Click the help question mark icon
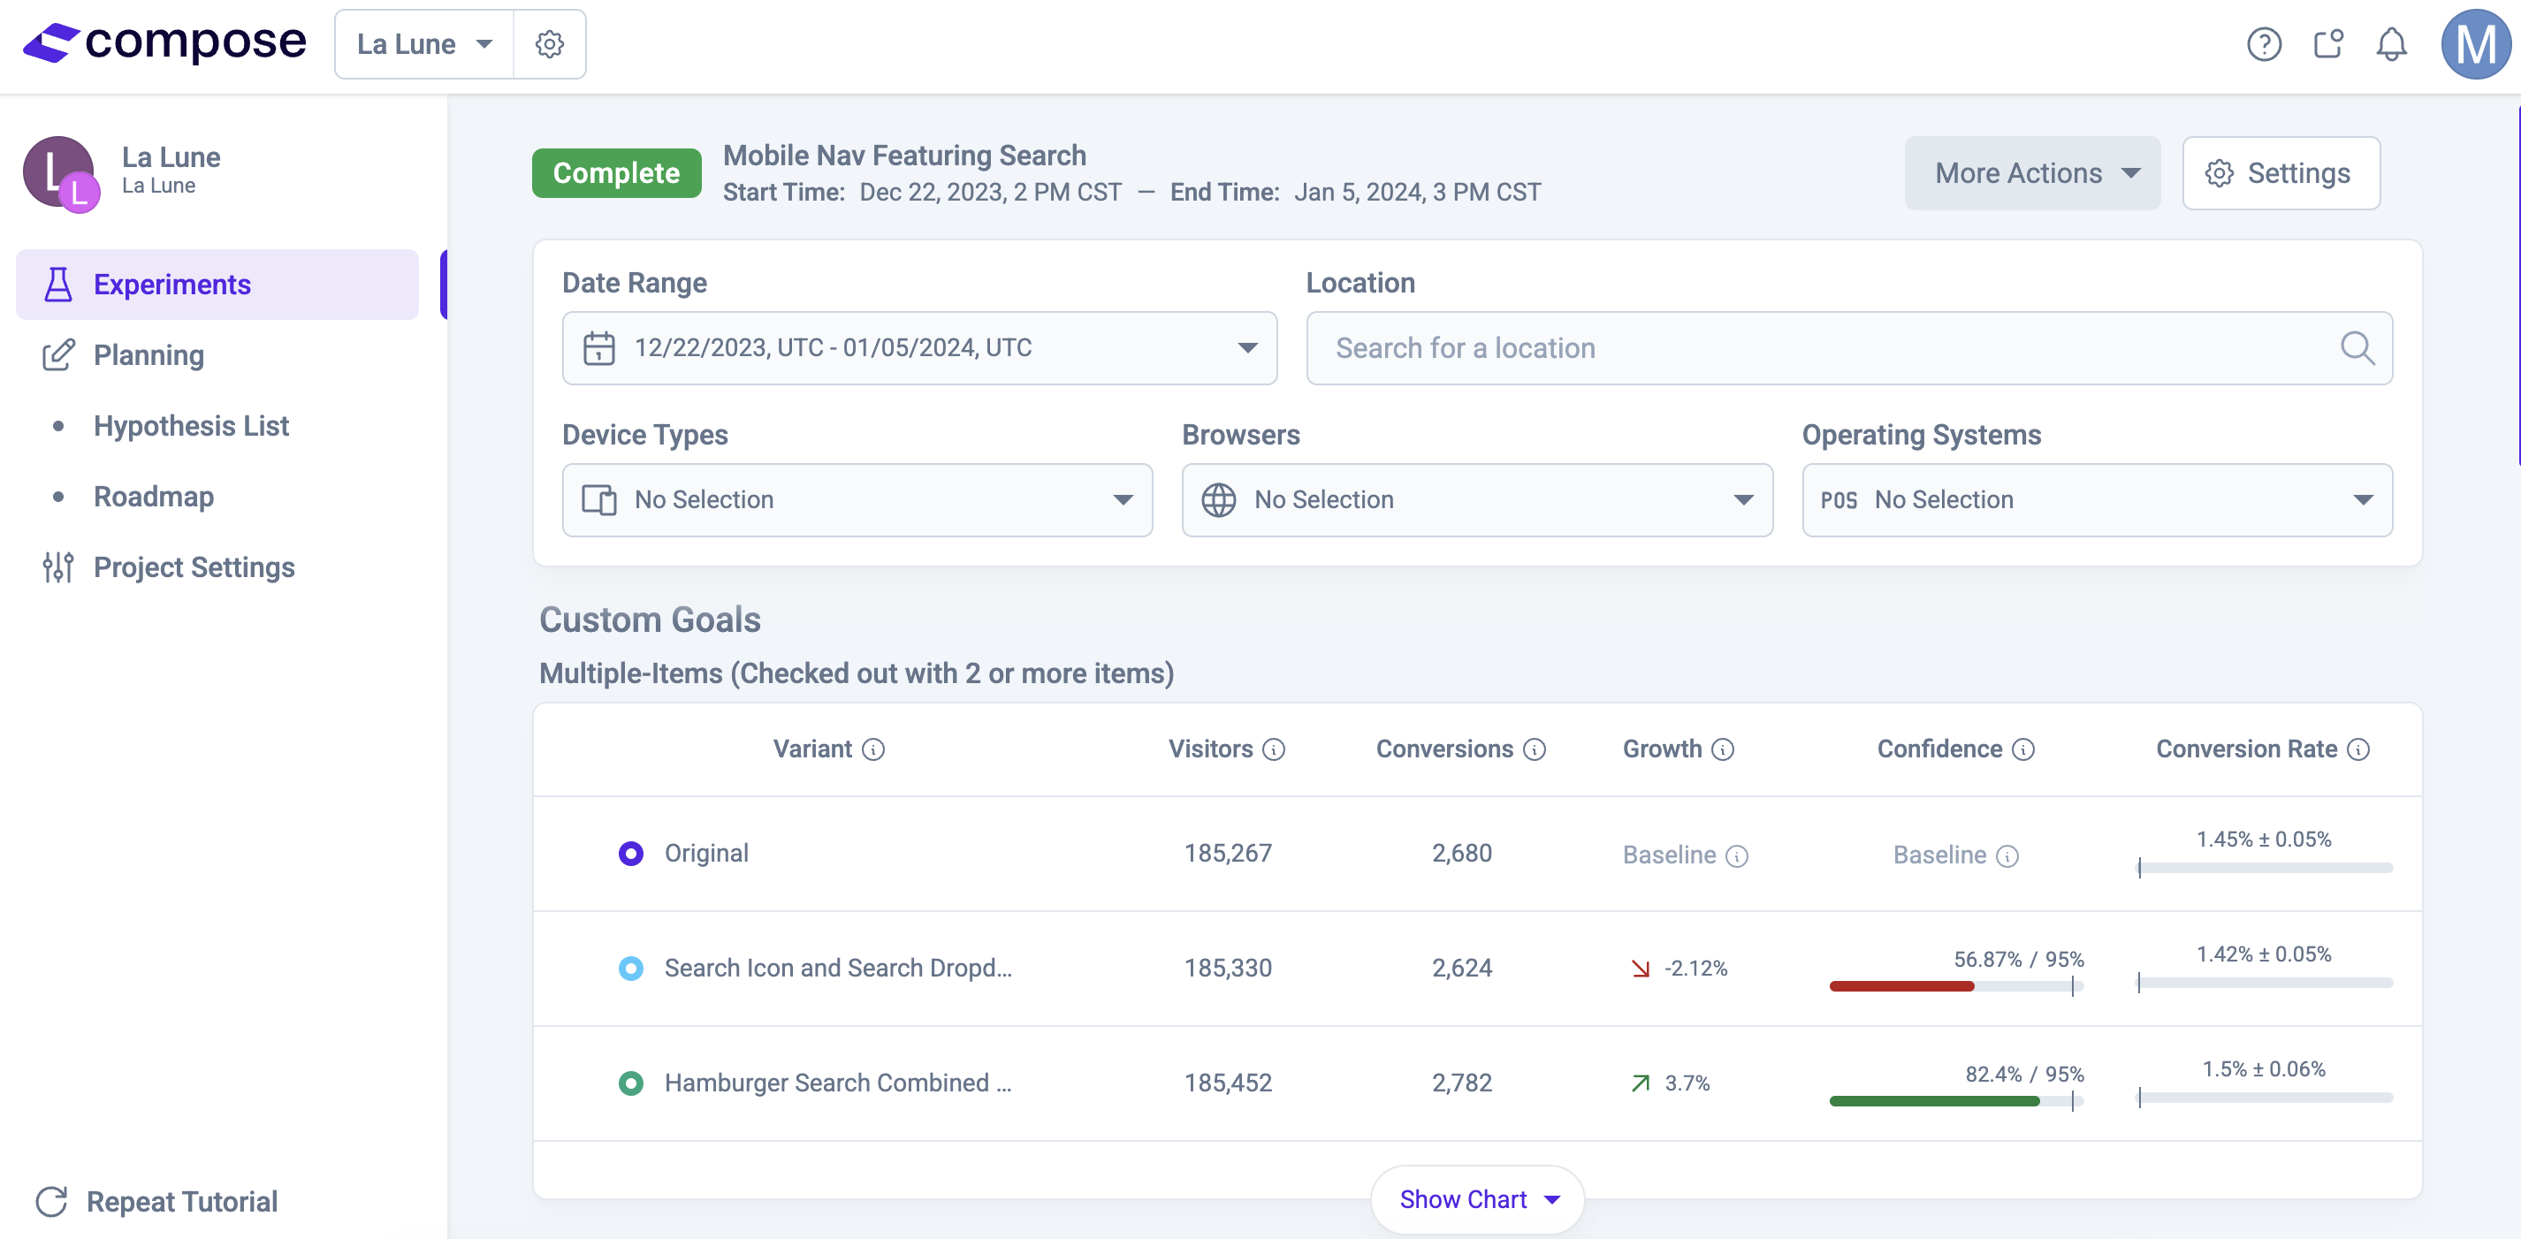 (x=2263, y=44)
